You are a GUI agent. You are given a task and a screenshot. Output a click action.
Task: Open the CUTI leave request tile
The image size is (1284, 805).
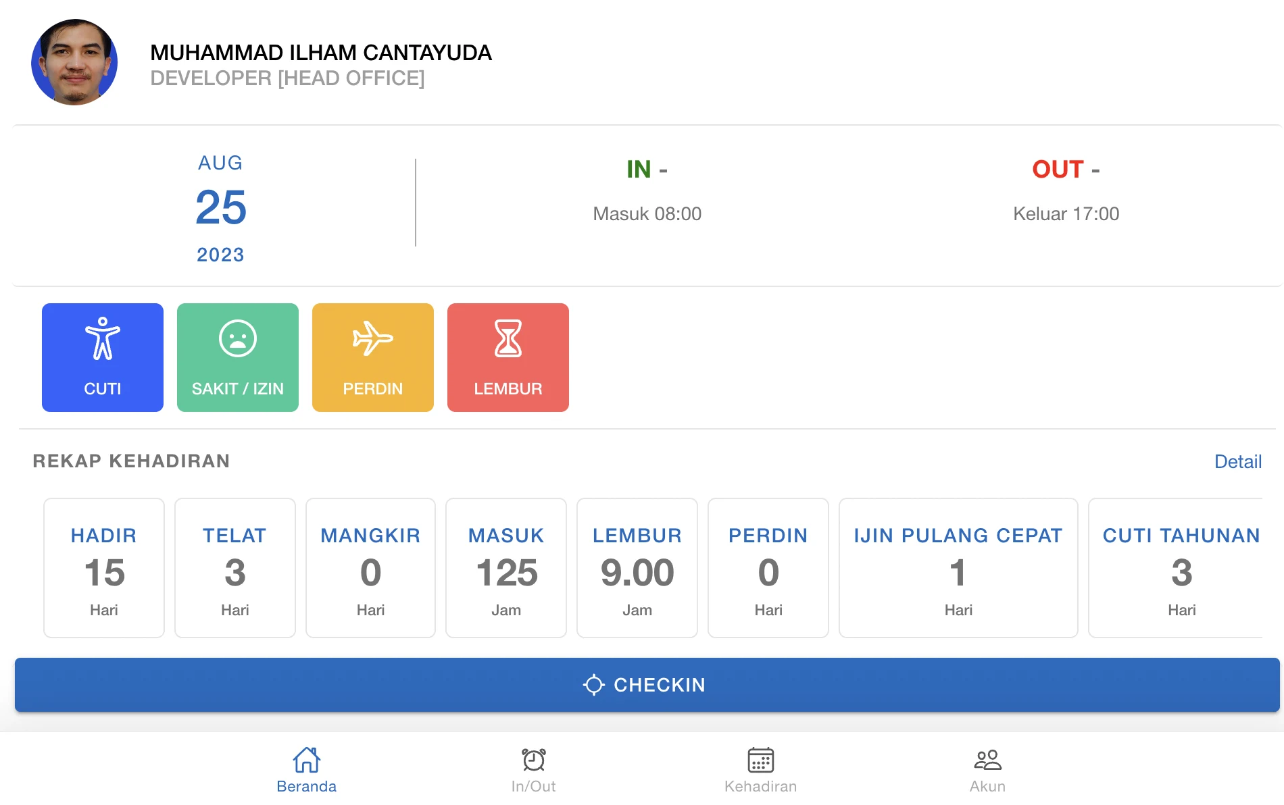coord(103,357)
